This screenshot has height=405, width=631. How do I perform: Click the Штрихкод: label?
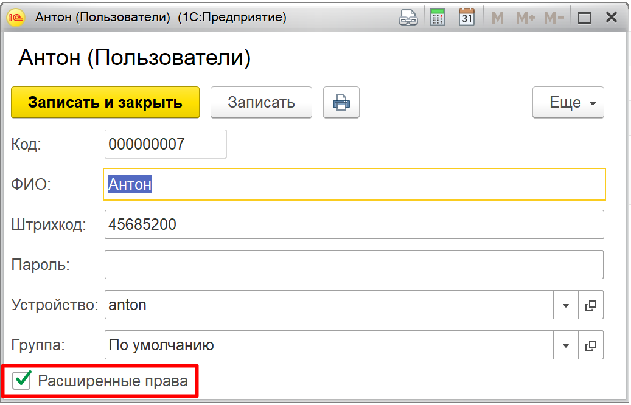click(49, 224)
